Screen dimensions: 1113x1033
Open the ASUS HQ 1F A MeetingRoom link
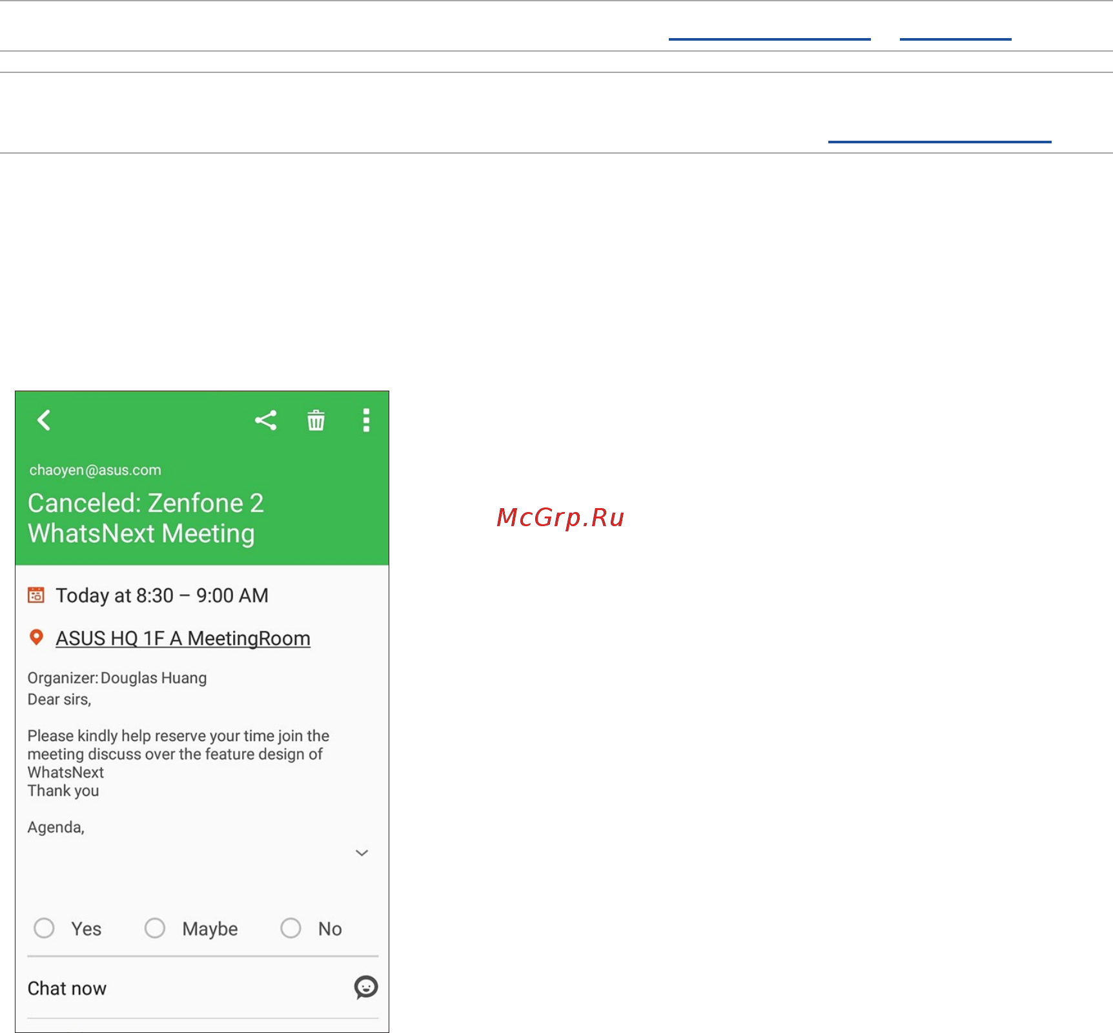pyautogui.click(x=183, y=639)
